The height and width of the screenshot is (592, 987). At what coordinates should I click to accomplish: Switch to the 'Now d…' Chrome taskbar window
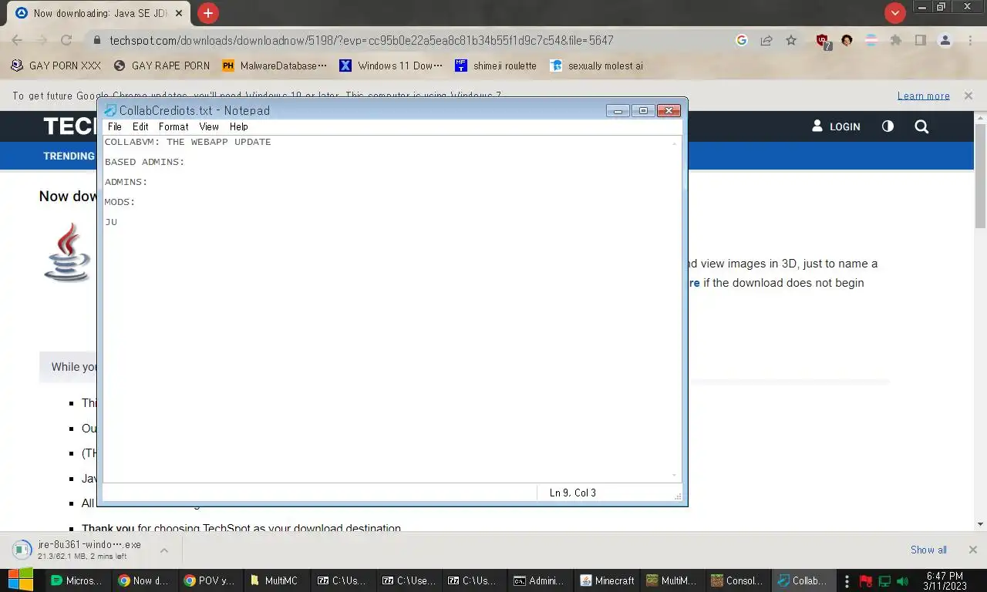pos(143,580)
